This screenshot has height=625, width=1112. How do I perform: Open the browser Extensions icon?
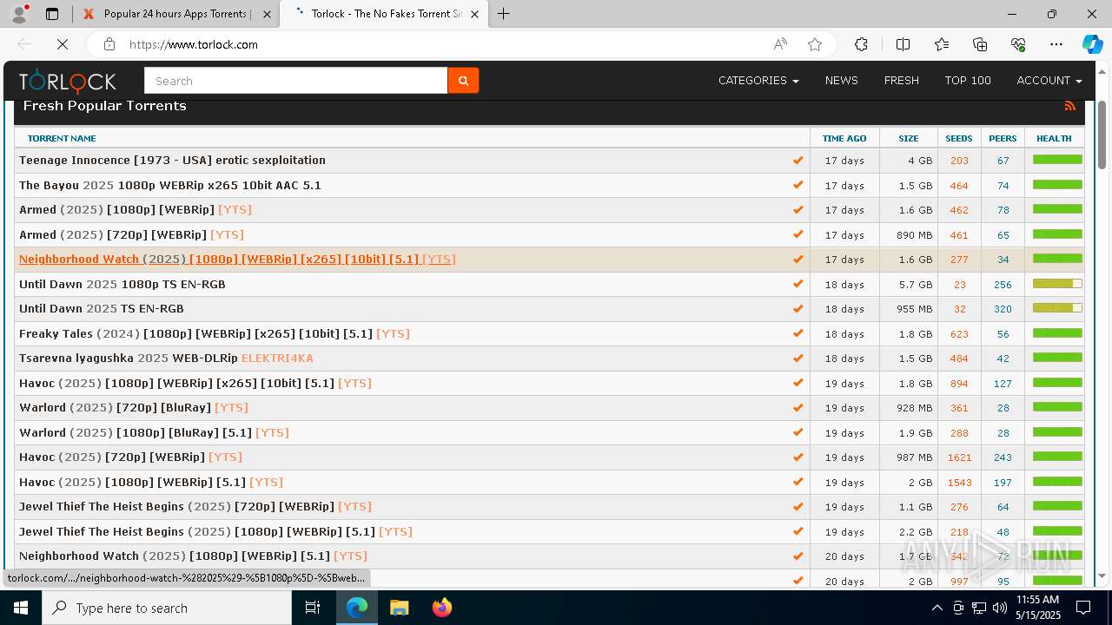click(861, 44)
